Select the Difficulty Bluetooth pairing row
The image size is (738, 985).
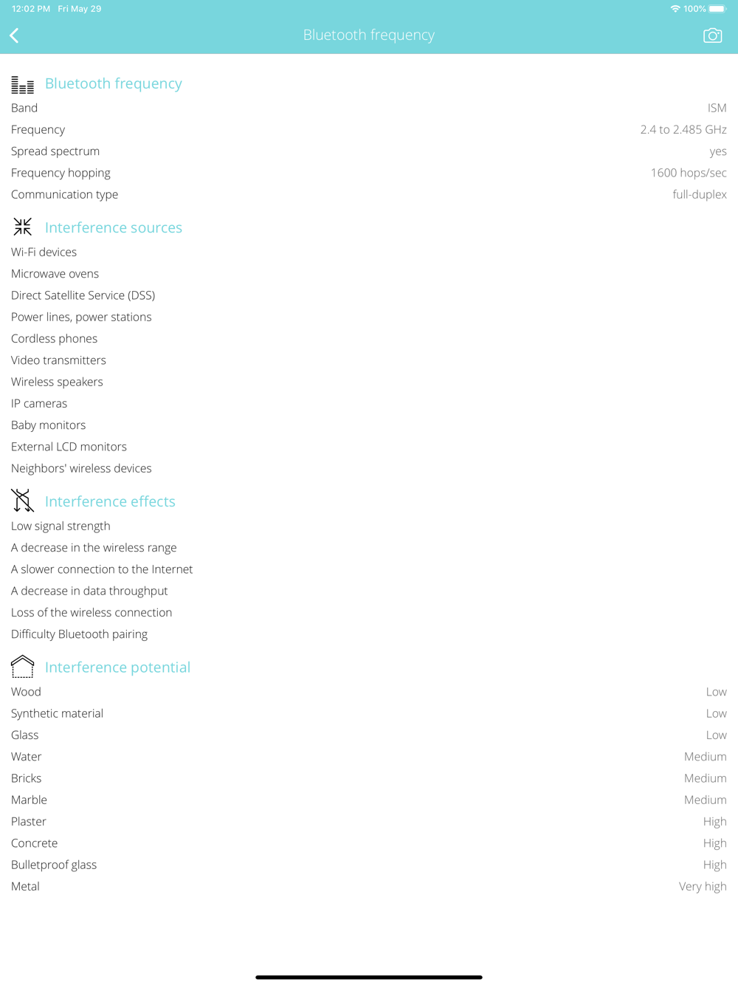click(369, 634)
